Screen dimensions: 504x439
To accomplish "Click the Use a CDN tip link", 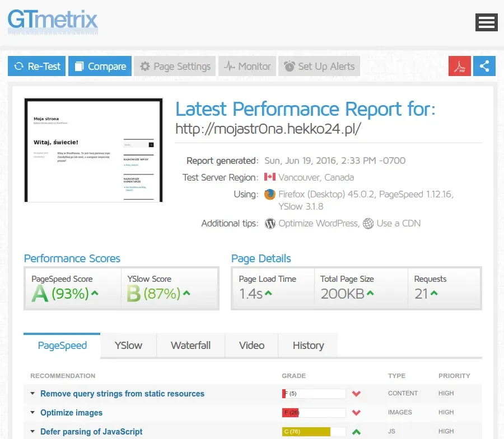I will coord(398,223).
